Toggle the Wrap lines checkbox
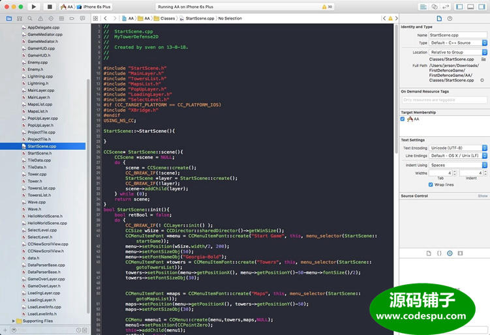 coord(431,184)
